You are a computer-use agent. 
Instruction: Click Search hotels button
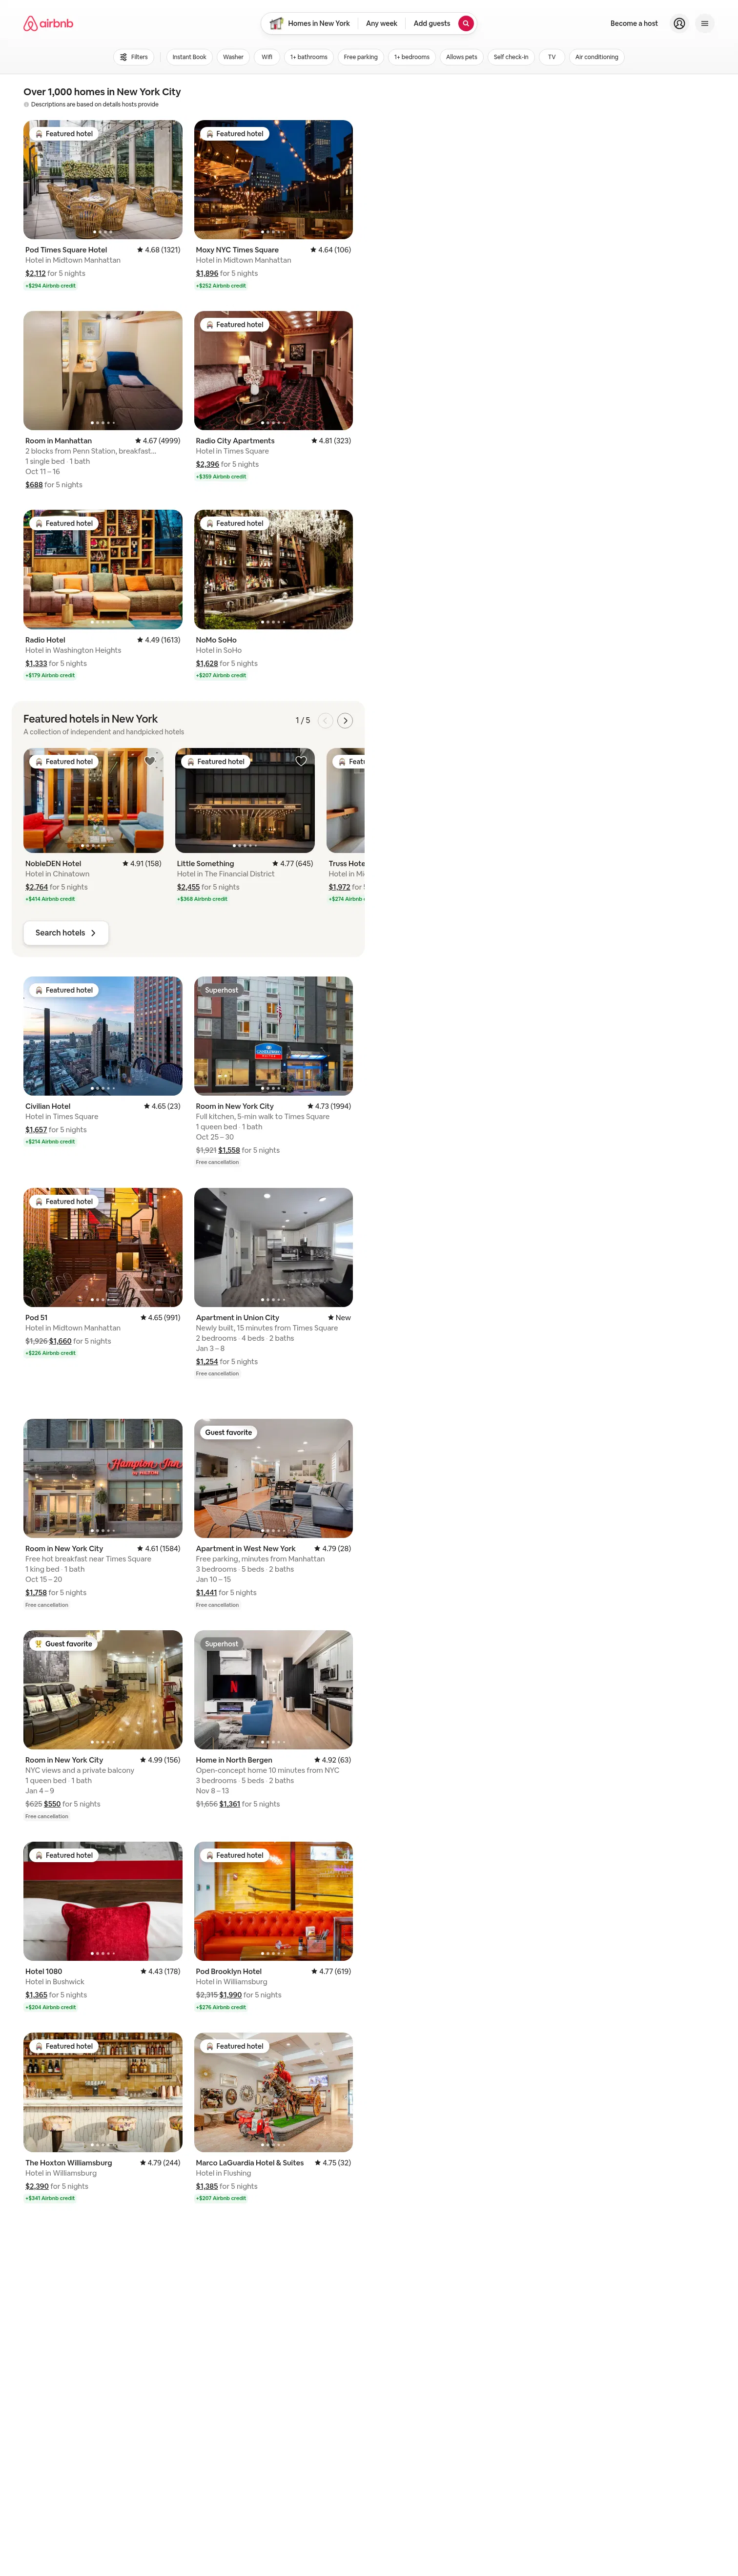click(x=66, y=933)
